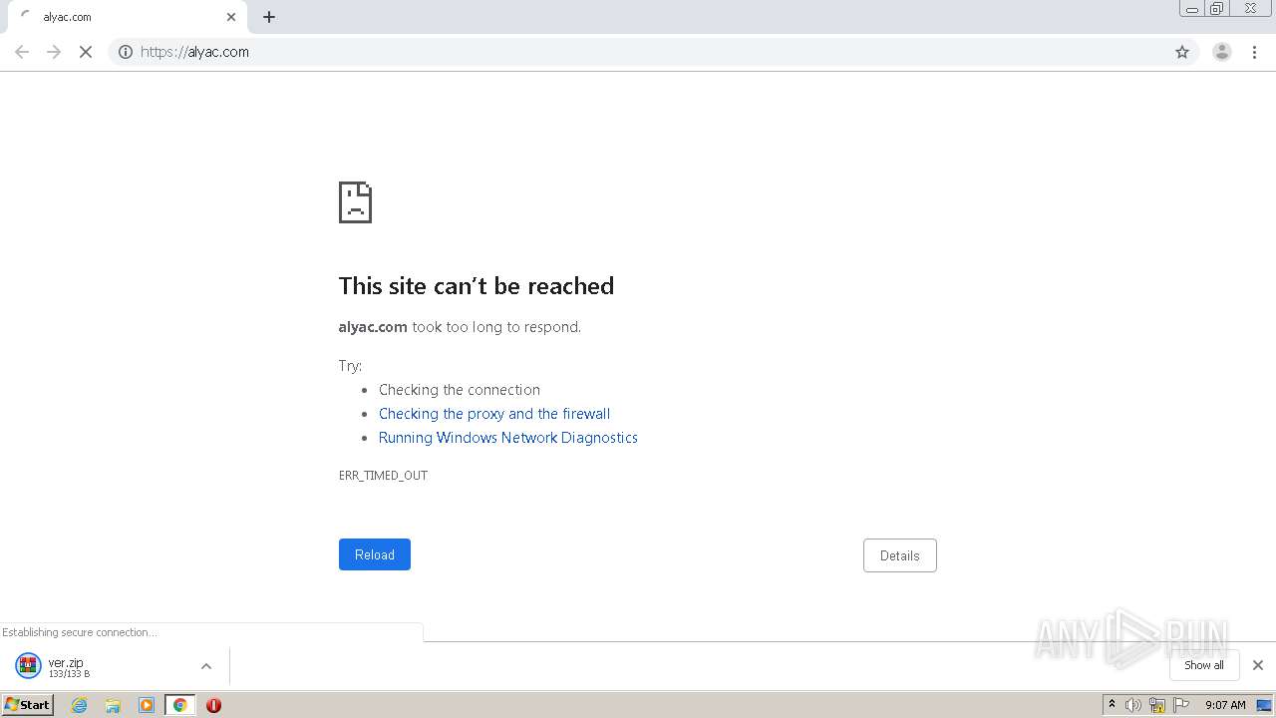Screen dimensions: 1276x718
Task: Click the 9:07 AM clock
Action: 1225,705
